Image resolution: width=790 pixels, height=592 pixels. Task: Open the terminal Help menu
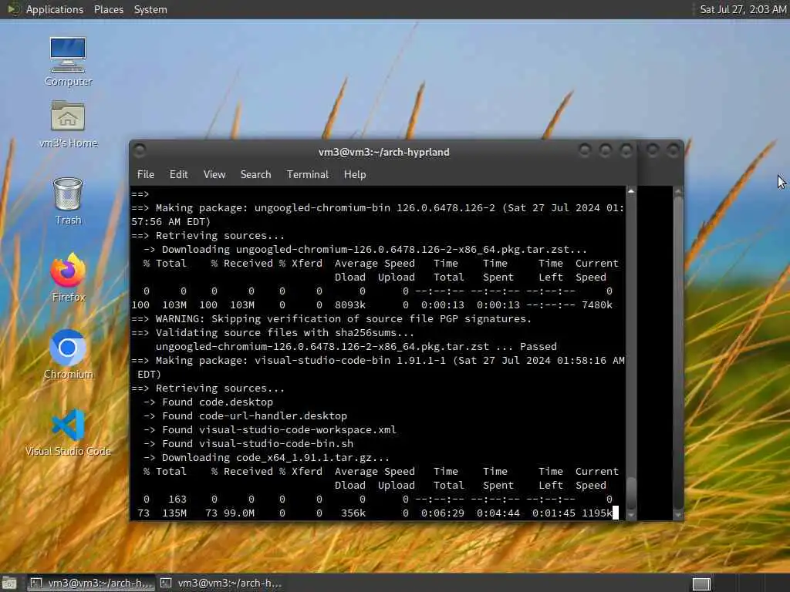pyautogui.click(x=355, y=175)
